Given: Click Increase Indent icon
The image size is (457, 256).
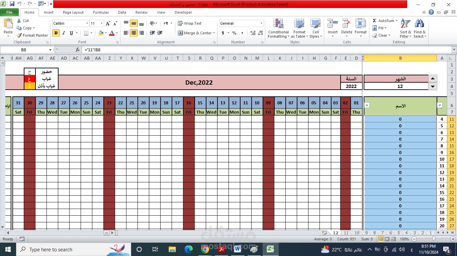Looking at the screenshot, I should coord(160,33).
